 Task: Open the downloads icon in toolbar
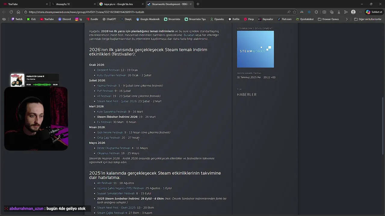point(339,12)
